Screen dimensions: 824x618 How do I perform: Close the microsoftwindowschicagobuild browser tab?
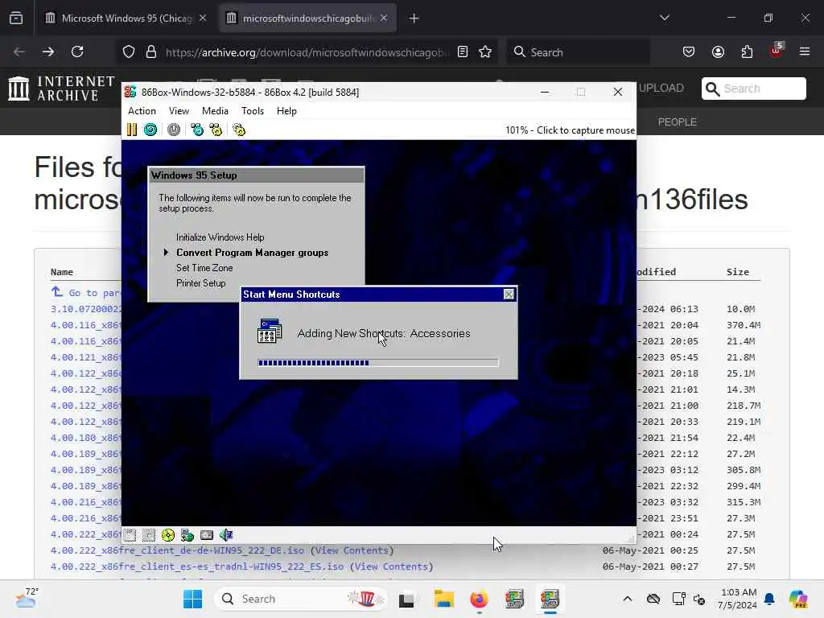pyautogui.click(x=384, y=19)
